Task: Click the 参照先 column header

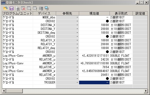Action: pos(67,14)
